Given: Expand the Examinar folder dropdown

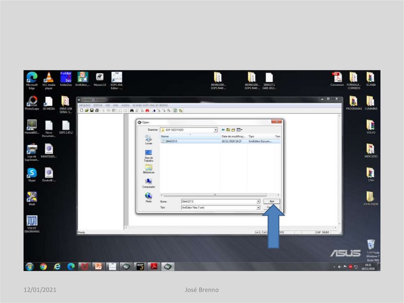Looking at the screenshot, I should point(216,130).
